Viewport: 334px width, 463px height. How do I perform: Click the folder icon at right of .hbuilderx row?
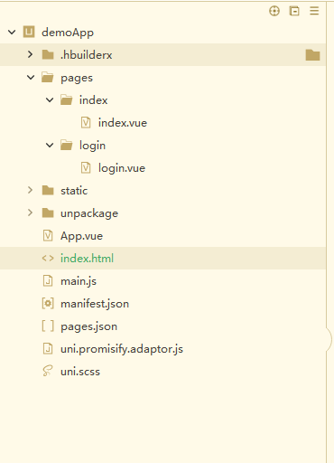312,55
